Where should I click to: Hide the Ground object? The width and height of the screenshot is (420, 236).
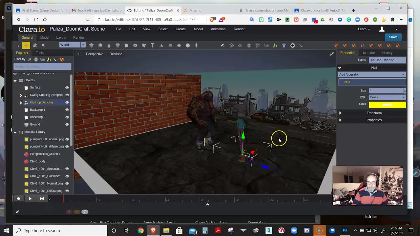pos(67,125)
